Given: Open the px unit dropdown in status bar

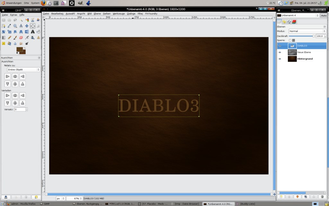Looking at the screenshot, I should click(x=61, y=198).
